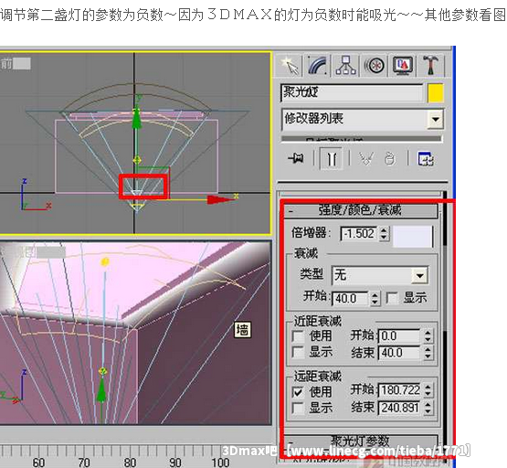Click the Pin Stack icon
Image resolution: width=507 pixels, height=468 pixels.
[296, 158]
